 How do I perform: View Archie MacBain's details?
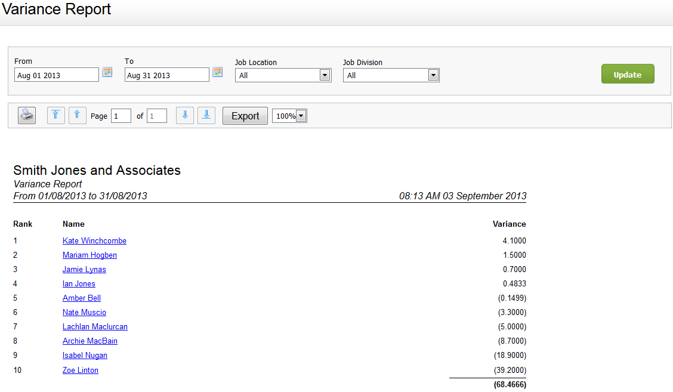pyautogui.click(x=89, y=341)
